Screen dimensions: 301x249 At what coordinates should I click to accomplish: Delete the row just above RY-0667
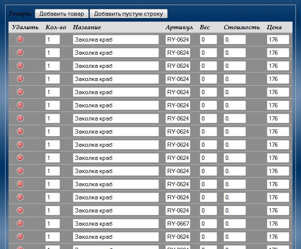(x=20, y=210)
